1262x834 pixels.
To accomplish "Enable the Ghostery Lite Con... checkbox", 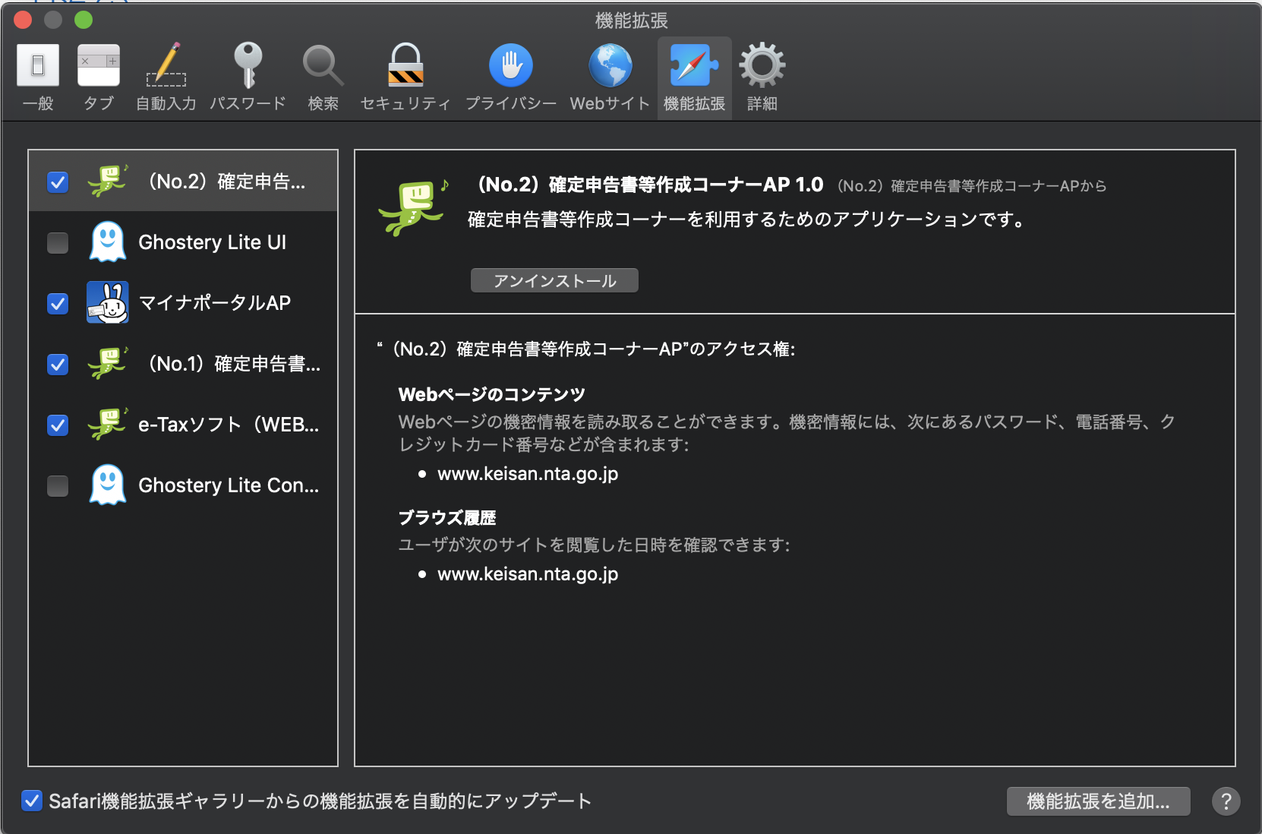I will pos(58,486).
